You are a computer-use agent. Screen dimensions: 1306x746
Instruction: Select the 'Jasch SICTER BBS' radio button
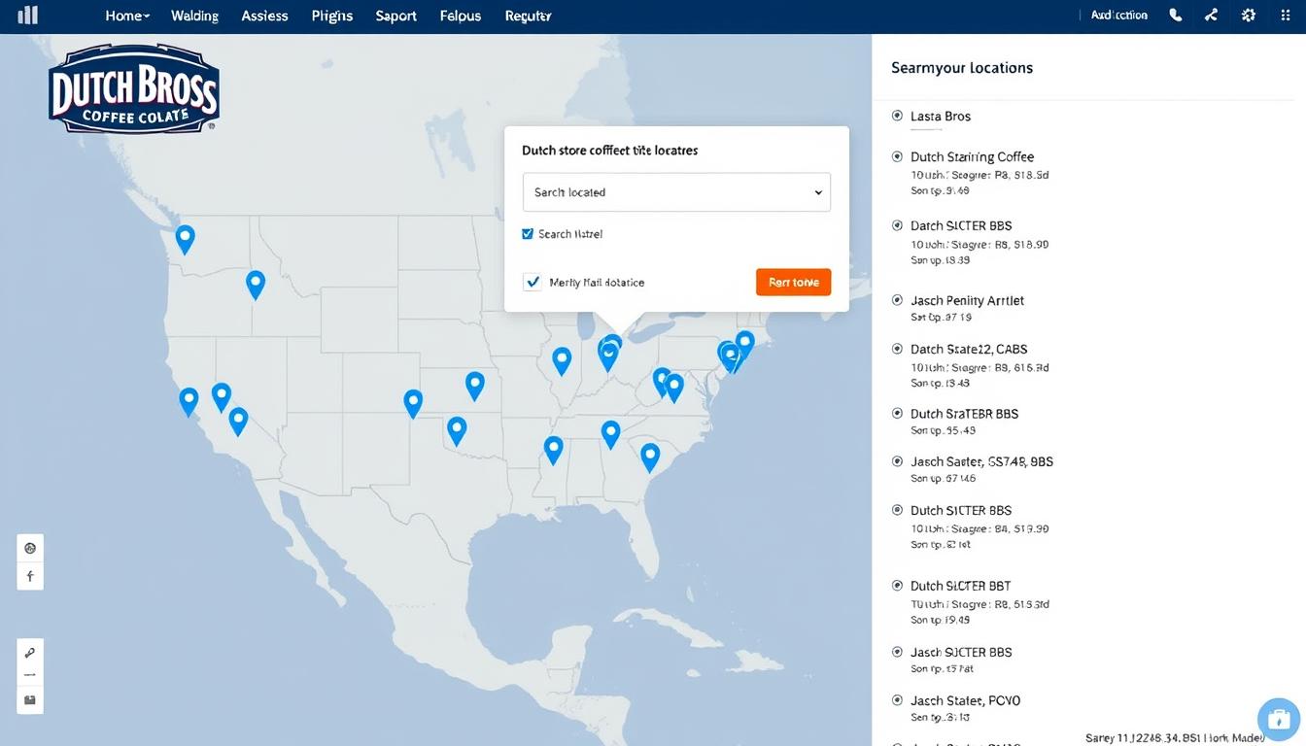[x=897, y=652]
